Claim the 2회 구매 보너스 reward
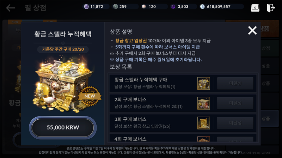Screen dimensions: 282x158 point(235,103)
